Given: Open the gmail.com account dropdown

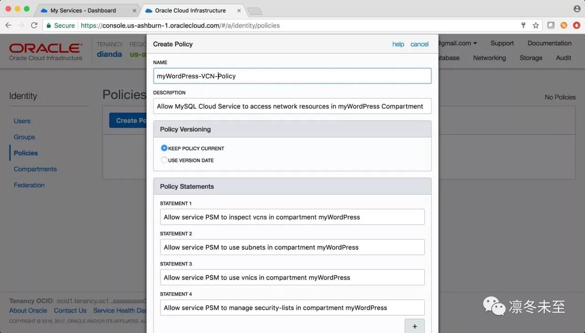Looking at the screenshot, I should pos(457,43).
